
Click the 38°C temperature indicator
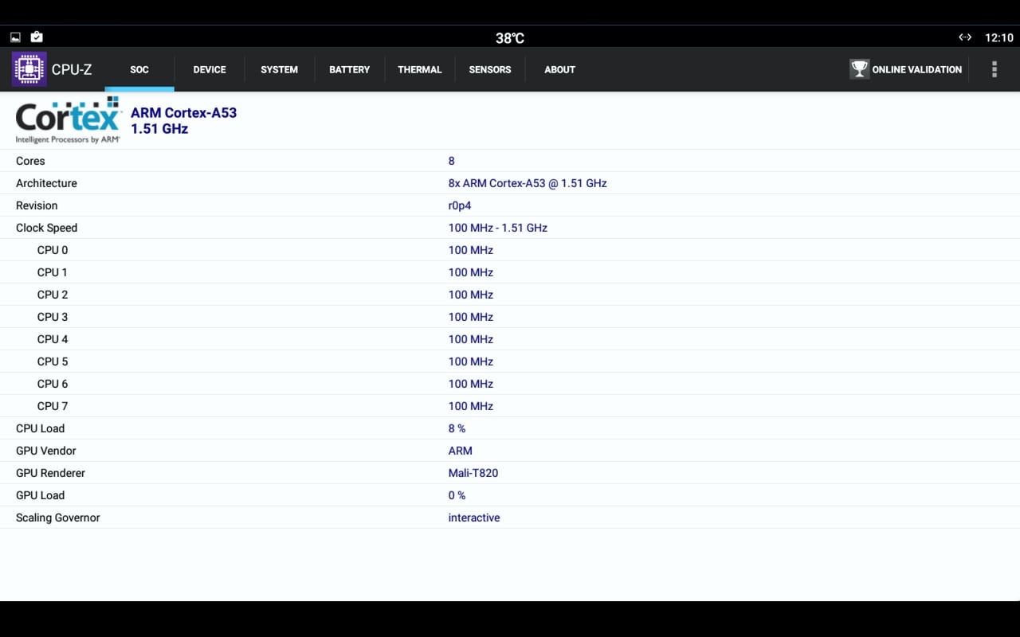[x=509, y=37]
